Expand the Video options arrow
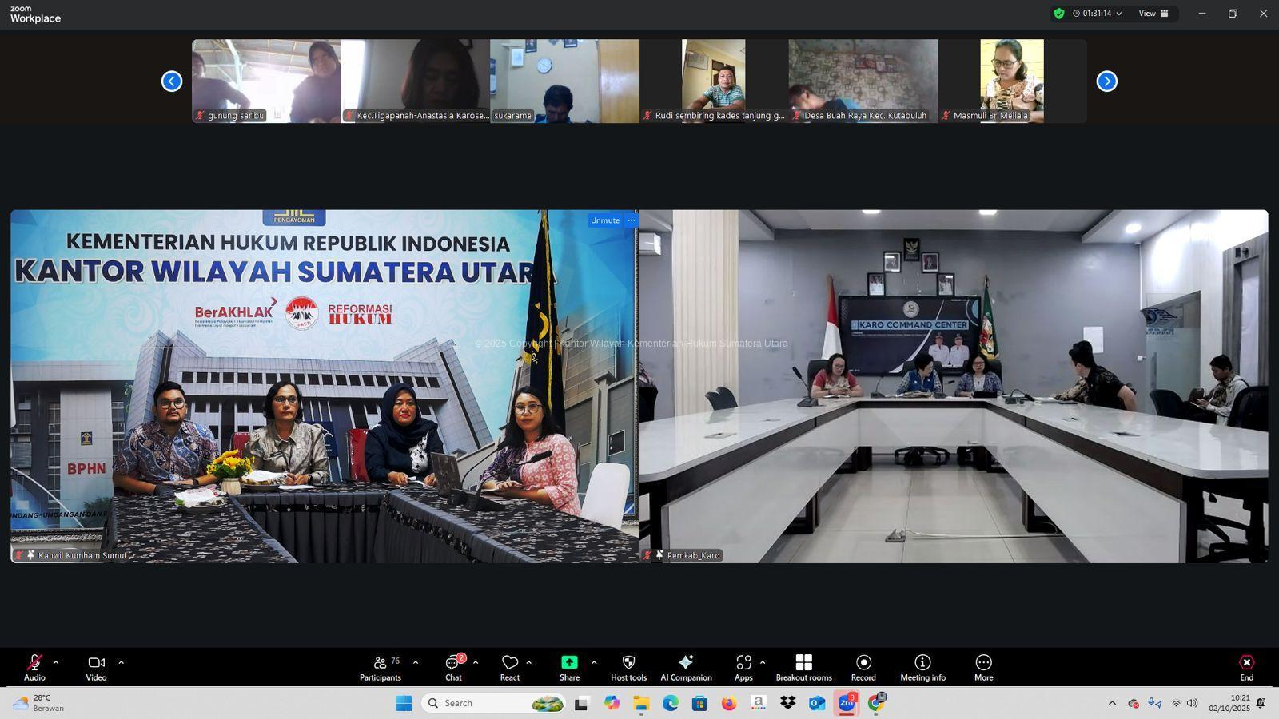1279x719 pixels. coord(122,662)
